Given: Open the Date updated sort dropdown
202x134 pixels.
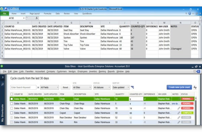Looking at the screenshot, I should tap(121, 87).
